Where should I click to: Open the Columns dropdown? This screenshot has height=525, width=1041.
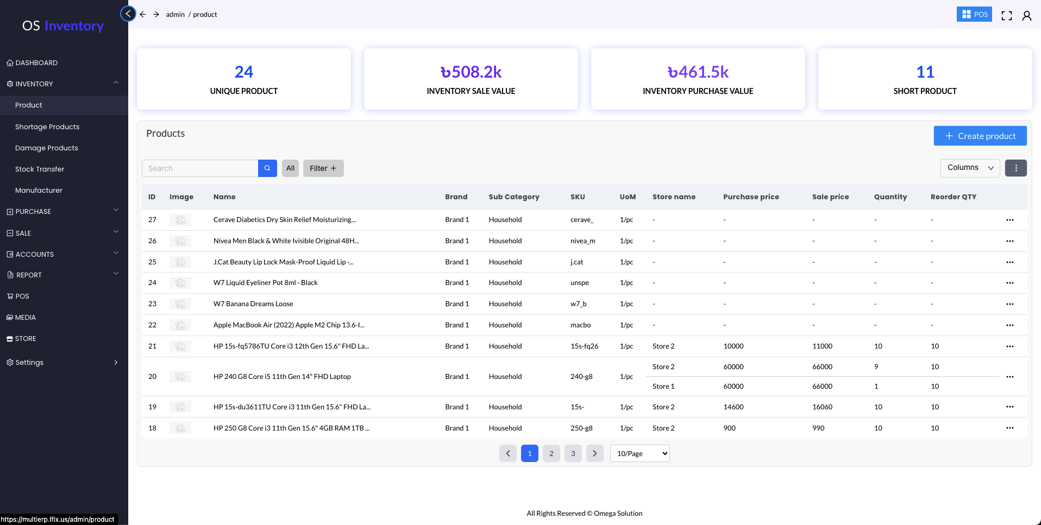pos(970,168)
